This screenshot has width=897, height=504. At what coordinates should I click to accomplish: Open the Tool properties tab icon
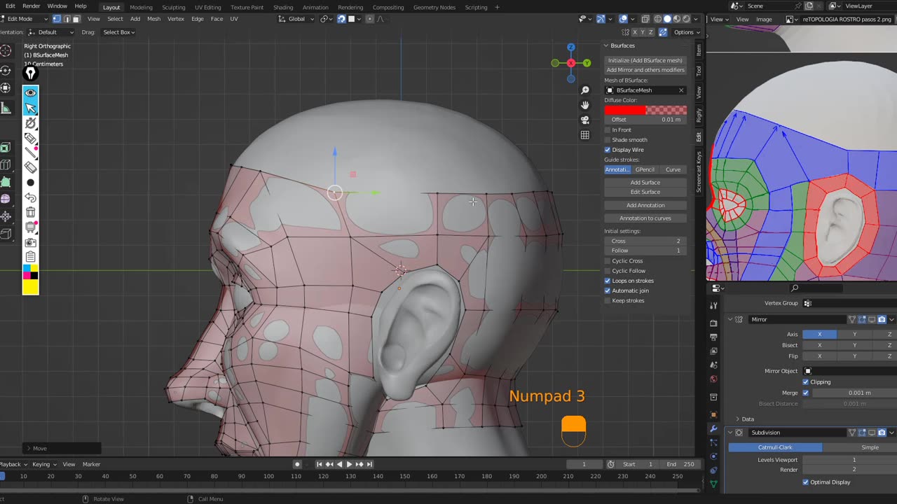713,306
